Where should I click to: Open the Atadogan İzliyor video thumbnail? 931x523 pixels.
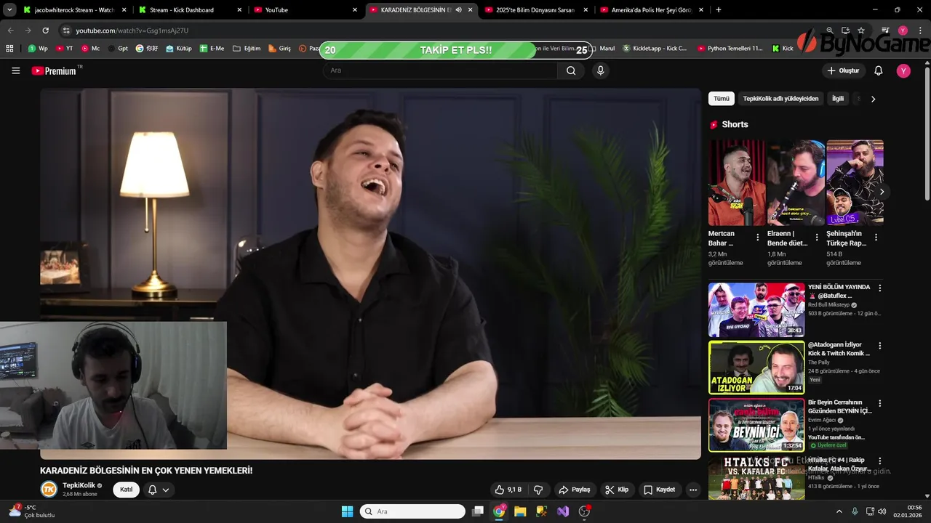pos(756,368)
